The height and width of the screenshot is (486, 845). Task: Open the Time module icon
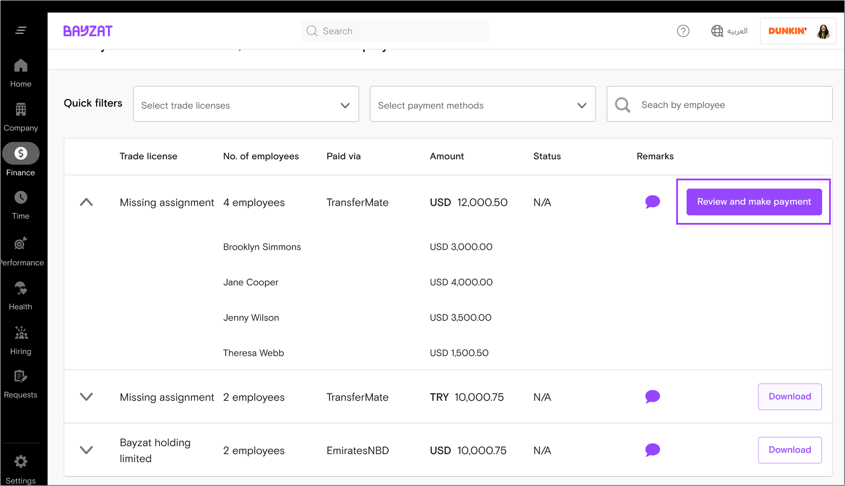[21, 198]
